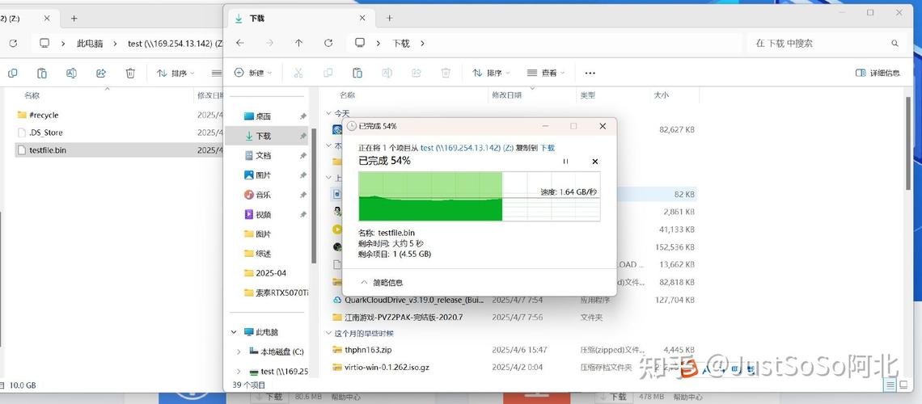Open the three-dots more options menu
Image resolution: width=922 pixels, height=404 pixels.
point(590,73)
